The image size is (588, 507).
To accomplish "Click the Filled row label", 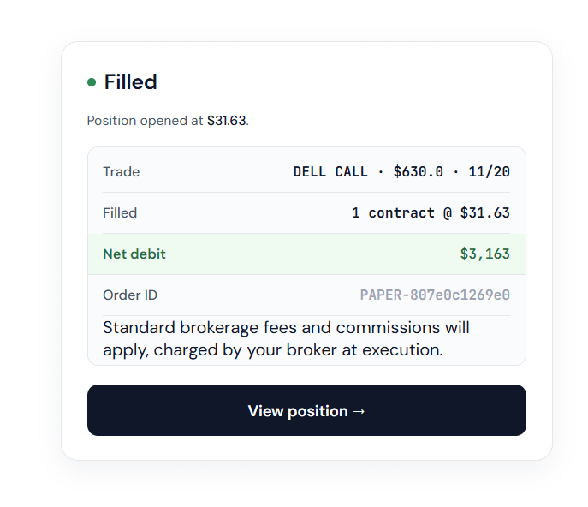I will (120, 212).
